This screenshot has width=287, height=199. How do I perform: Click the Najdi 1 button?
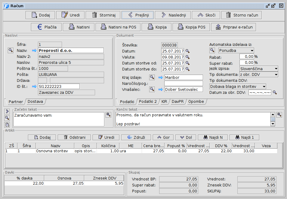[x=244, y=137]
